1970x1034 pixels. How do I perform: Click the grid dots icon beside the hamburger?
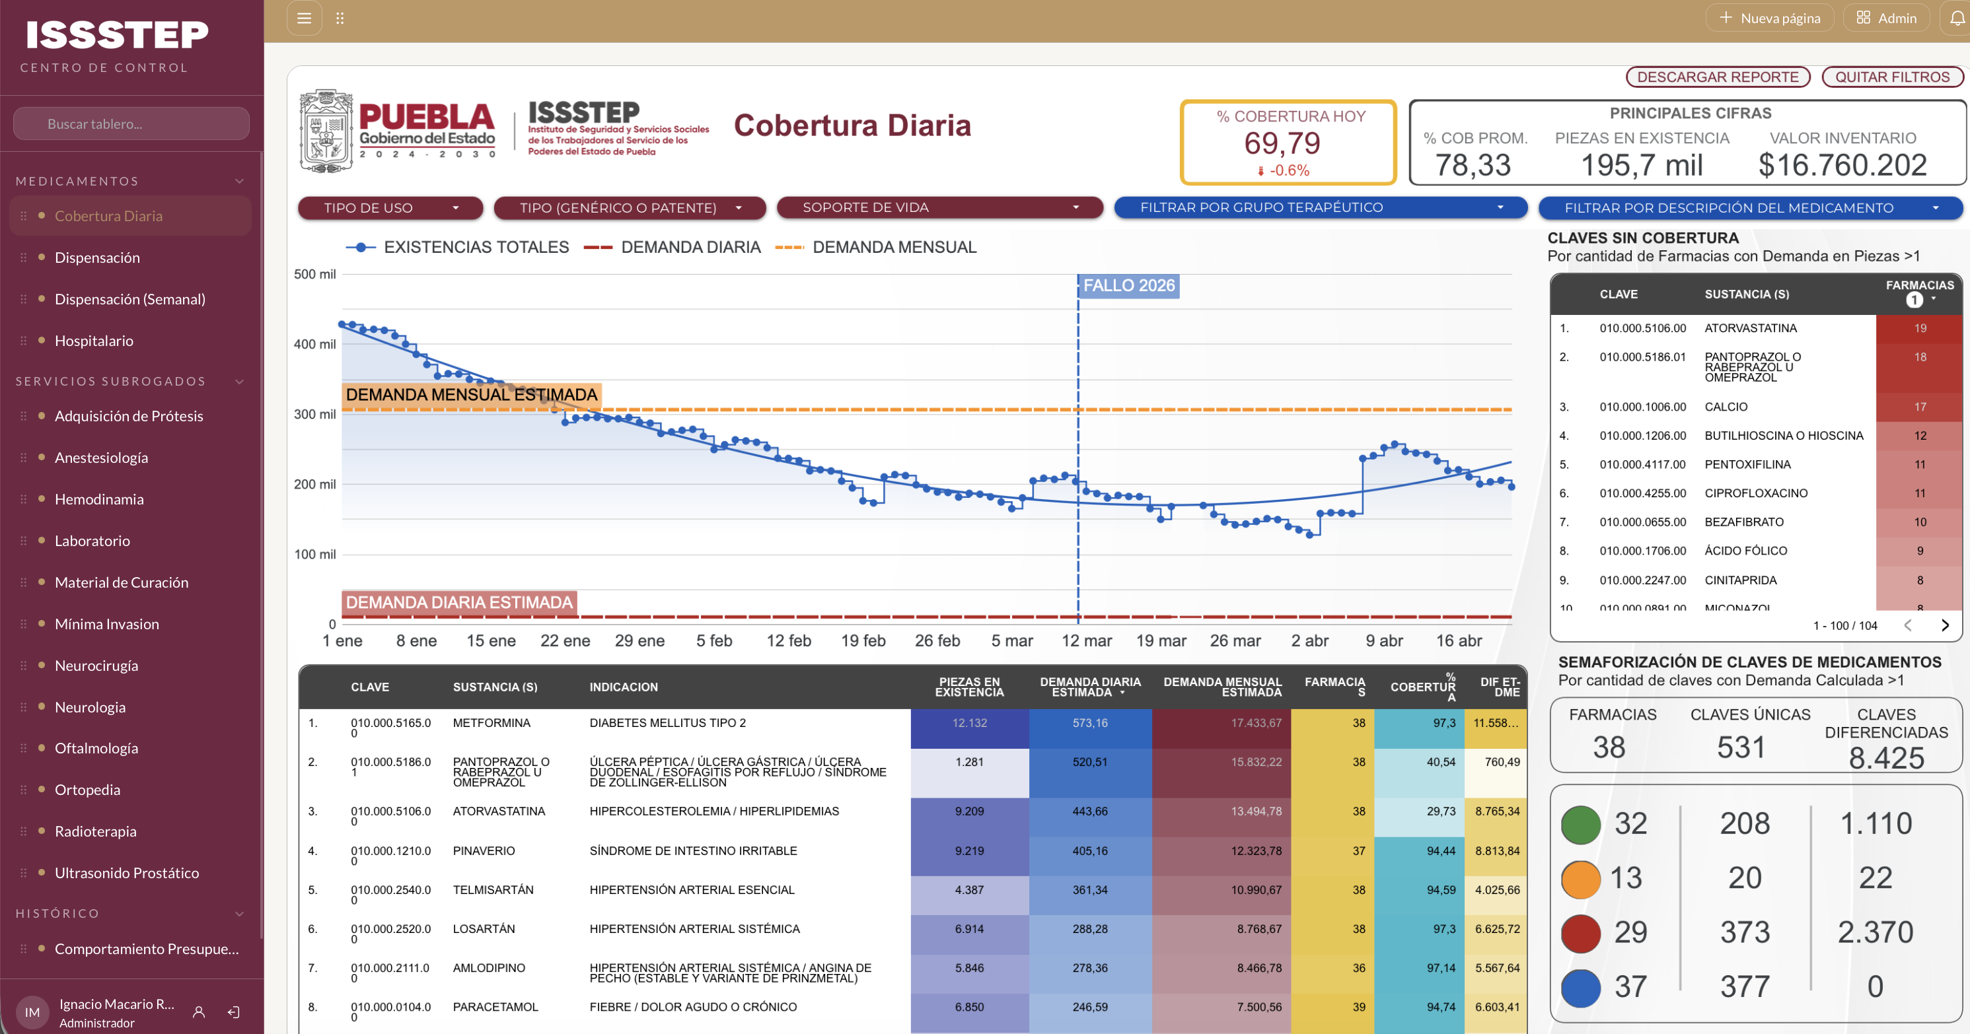[340, 18]
